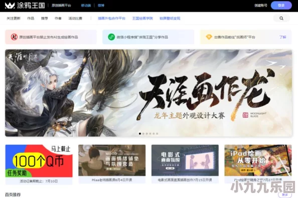Click the 创建账号 link
Screen dimensions: 298x198
coord(260,6)
